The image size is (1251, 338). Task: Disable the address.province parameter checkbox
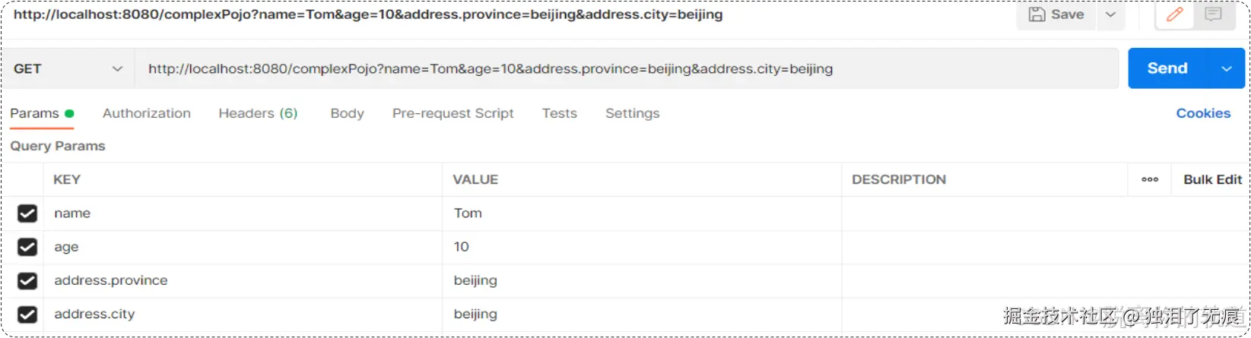pos(27,280)
